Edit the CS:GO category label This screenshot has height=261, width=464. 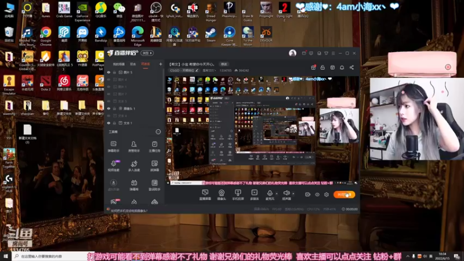pos(184,70)
